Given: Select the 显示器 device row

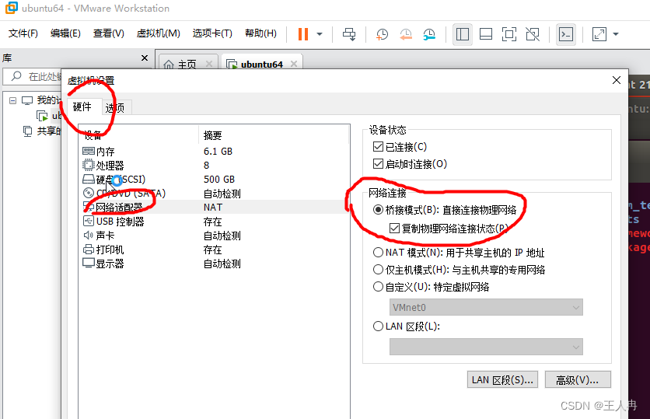Looking at the screenshot, I should pos(214,264).
